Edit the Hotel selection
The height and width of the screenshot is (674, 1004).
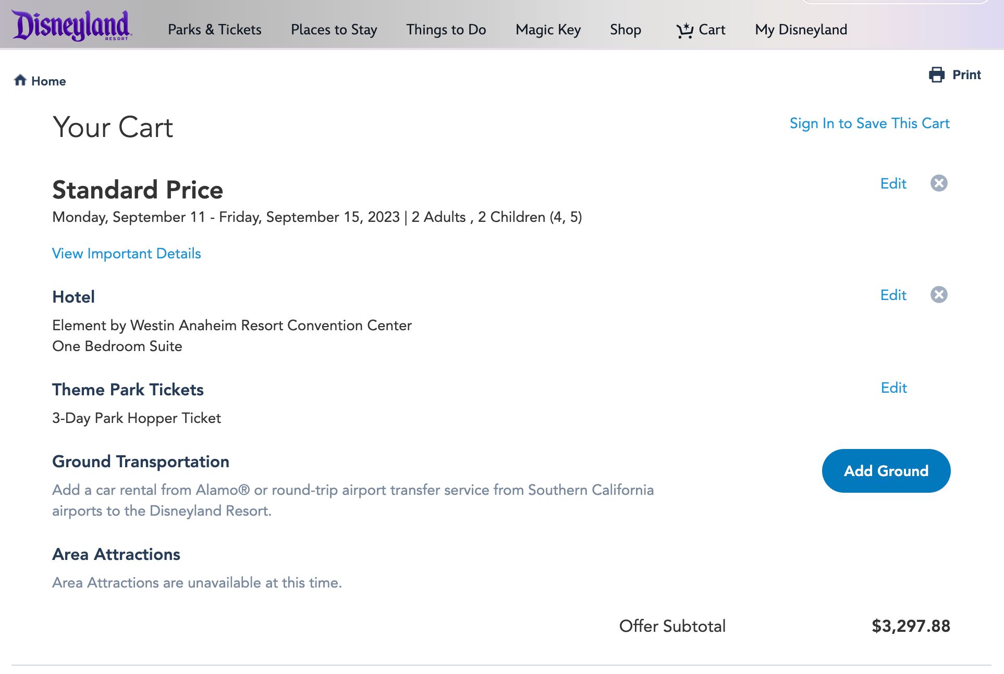pyautogui.click(x=893, y=295)
